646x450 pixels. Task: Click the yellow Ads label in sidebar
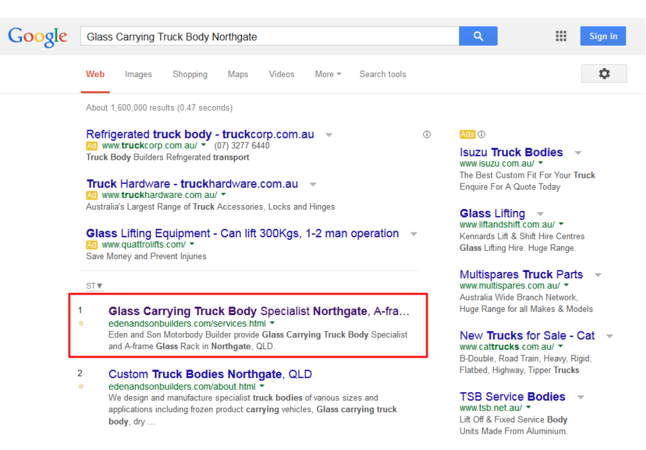pyautogui.click(x=468, y=134)
